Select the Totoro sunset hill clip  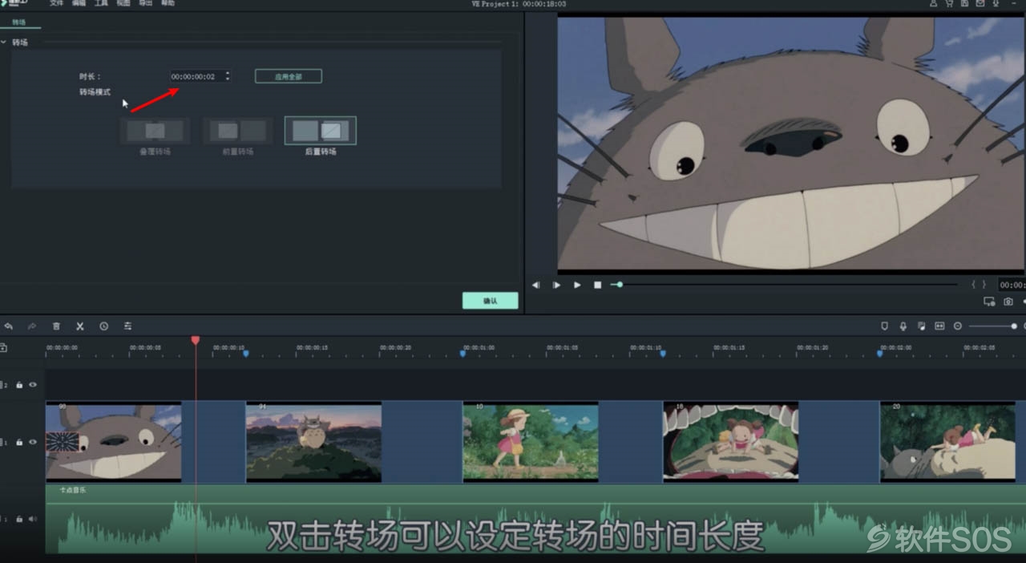pos(313,441)
